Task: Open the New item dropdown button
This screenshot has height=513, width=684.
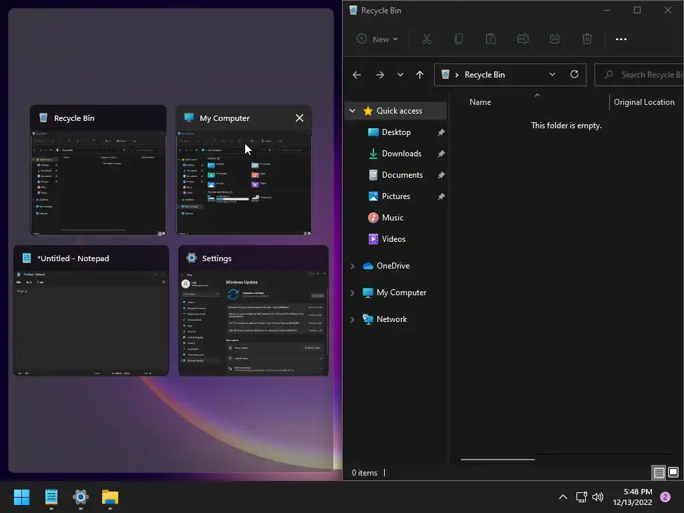Action: pos(378,39)
